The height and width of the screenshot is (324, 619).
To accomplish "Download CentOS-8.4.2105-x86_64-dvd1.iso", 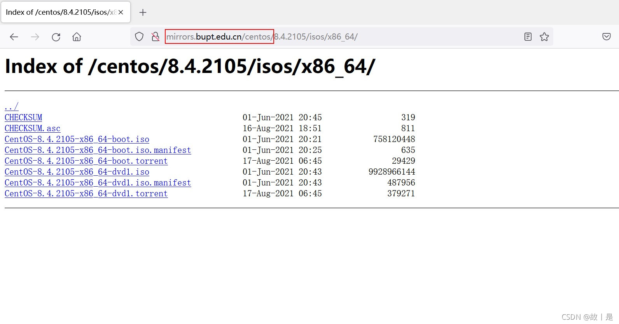I will [x=77, y=172].
